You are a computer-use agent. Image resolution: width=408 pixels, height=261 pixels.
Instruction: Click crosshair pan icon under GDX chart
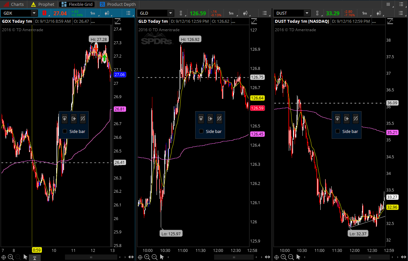pyautogui.click(x=4, y=257)
